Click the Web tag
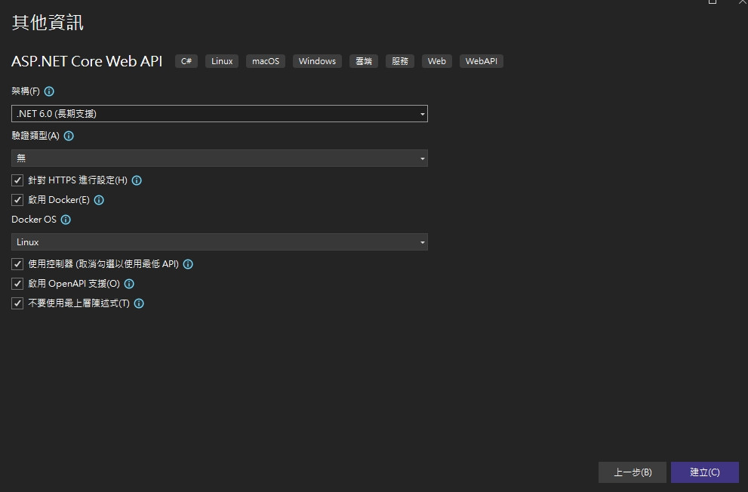 (x=436, y=61)
